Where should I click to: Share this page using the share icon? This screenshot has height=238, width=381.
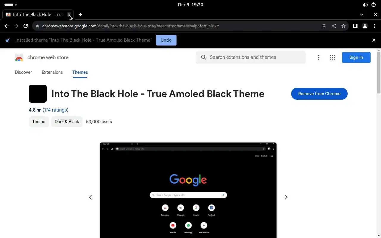pos(334,26)
